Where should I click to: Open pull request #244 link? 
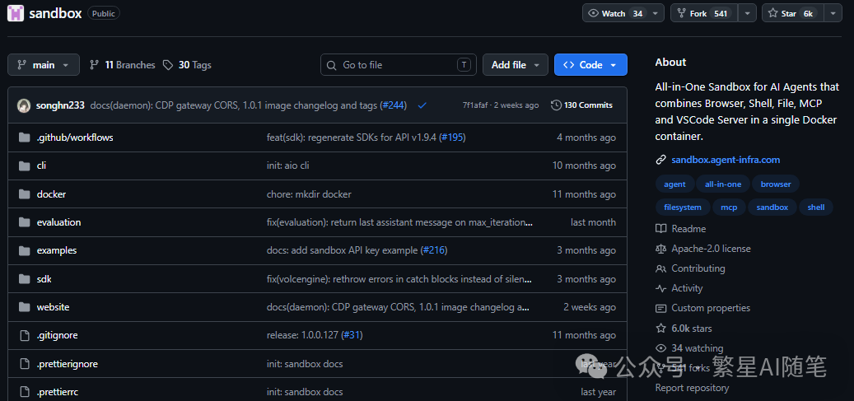pos(394,105)
